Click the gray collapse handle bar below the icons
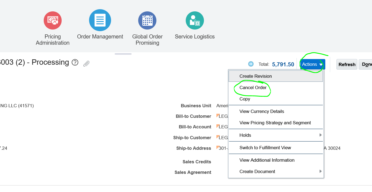 click(123, 54)
